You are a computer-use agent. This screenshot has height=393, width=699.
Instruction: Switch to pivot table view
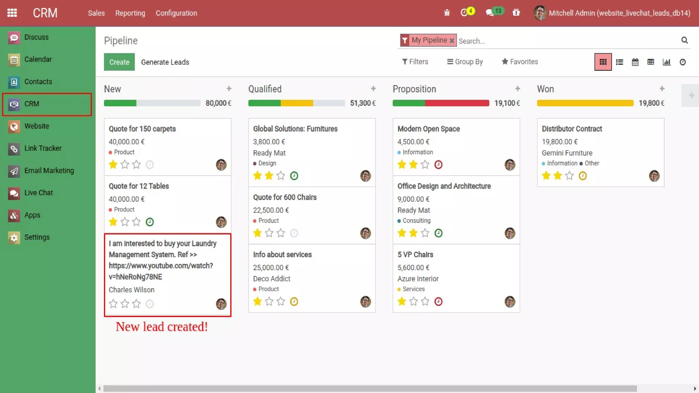coord(651,62)
